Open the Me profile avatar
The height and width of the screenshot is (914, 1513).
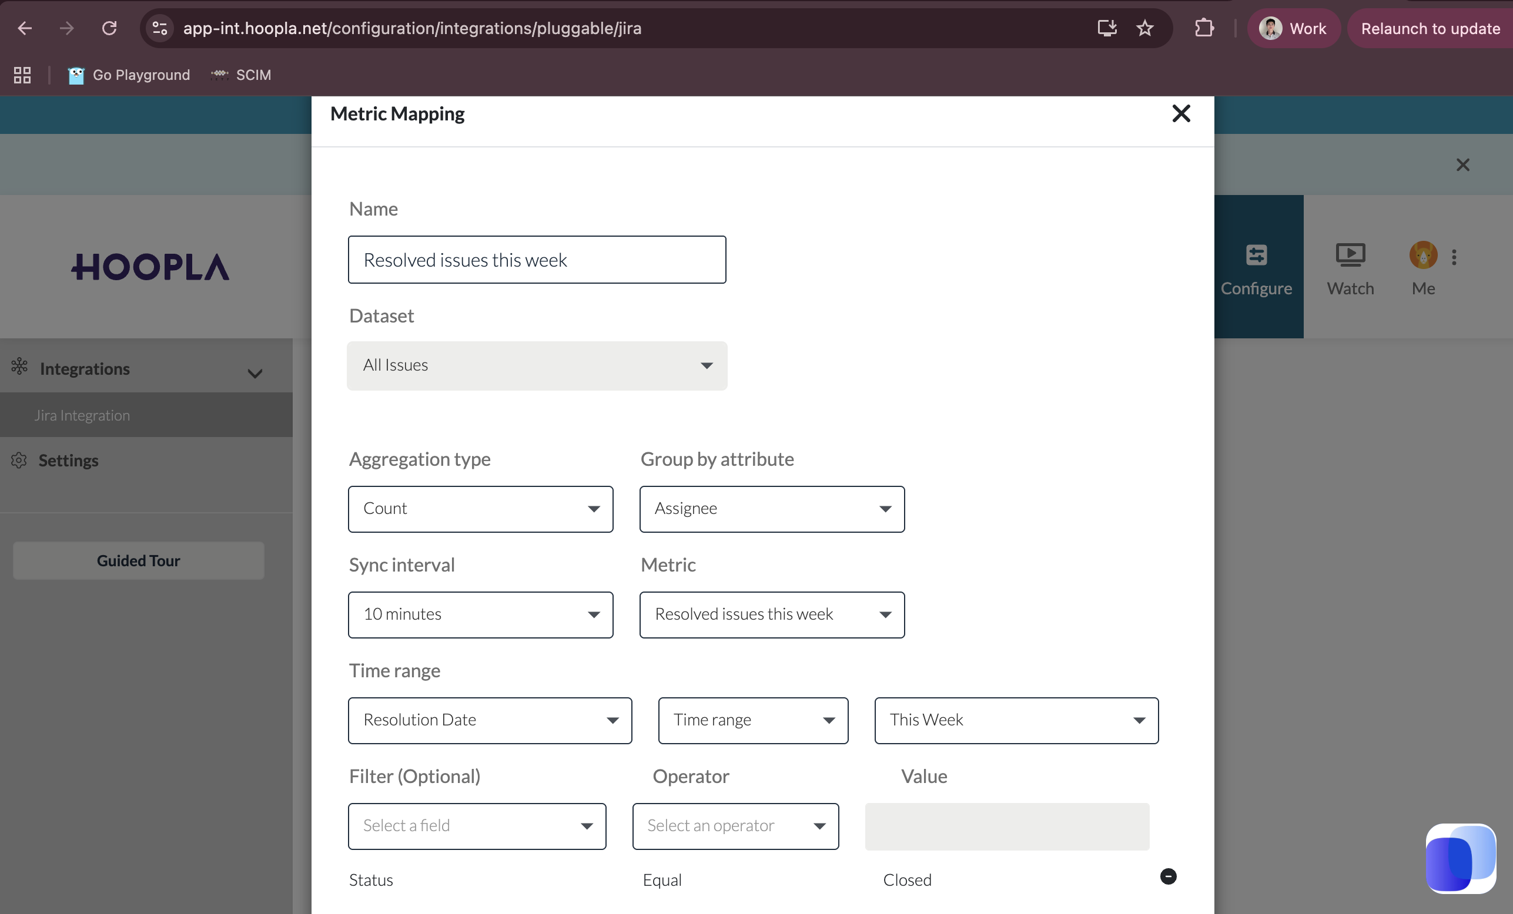tap(1422, 255)
